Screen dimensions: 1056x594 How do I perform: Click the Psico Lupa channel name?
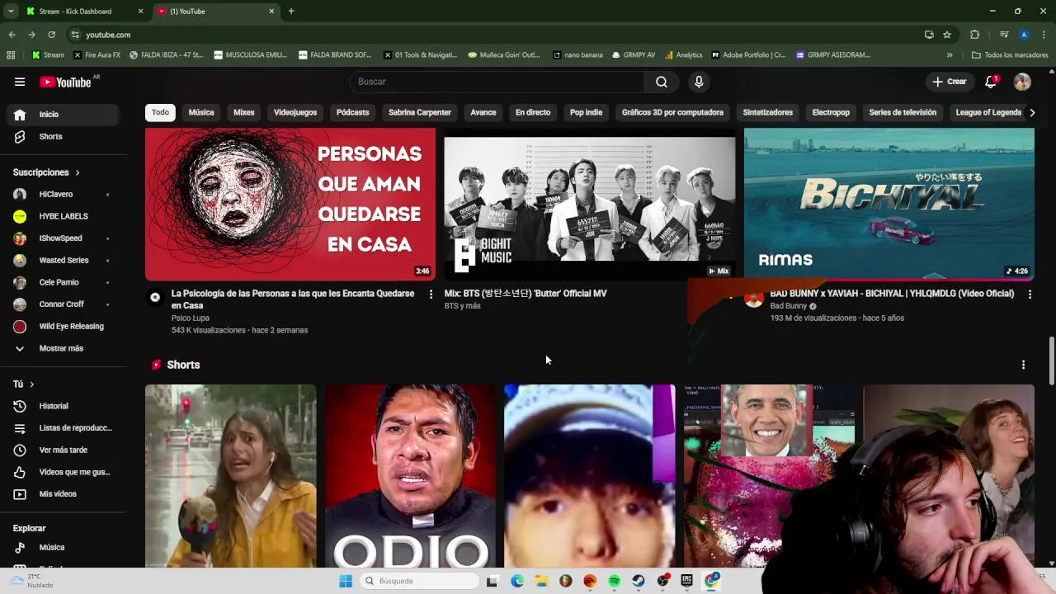191,318
